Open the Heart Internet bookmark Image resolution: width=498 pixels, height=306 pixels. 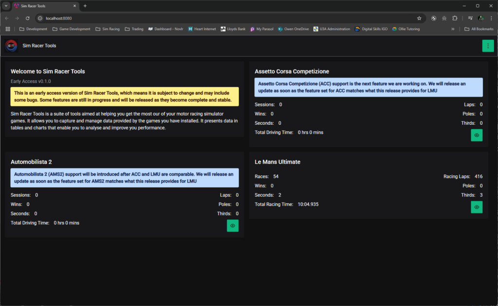pos(202,29)
